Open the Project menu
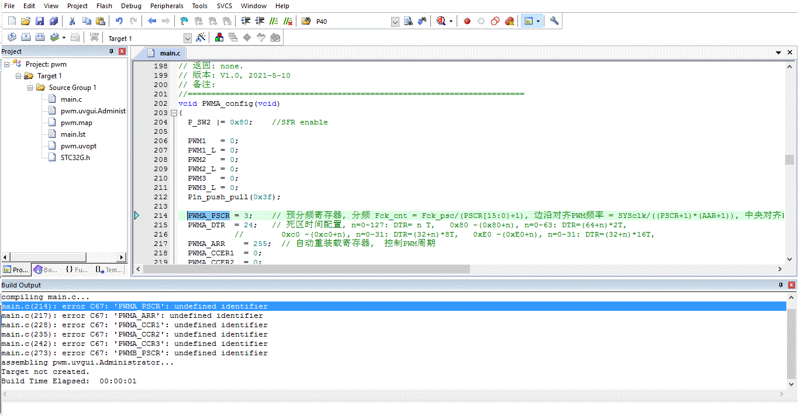The height and width of the screenshot is (416, 801). (77, 6)
